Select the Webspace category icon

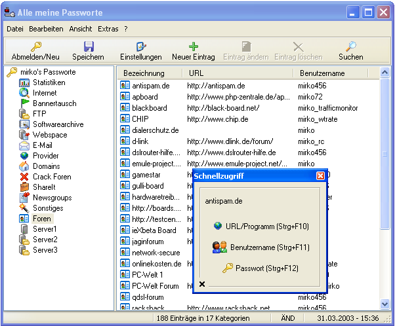(x=24, y=135)
